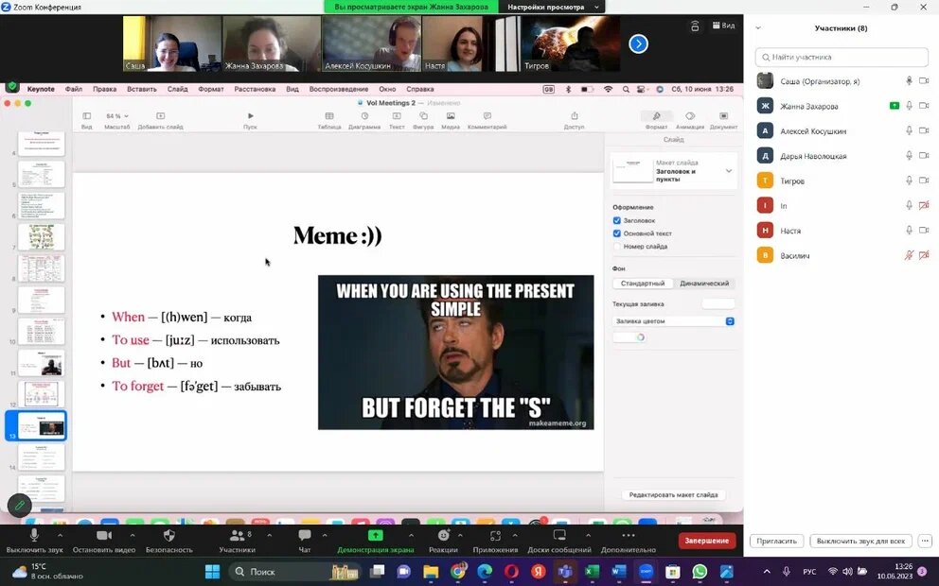Open Whiteboards icon
Image resolution: width=939 pixels, height=586 pixels.
pos(559,535)
